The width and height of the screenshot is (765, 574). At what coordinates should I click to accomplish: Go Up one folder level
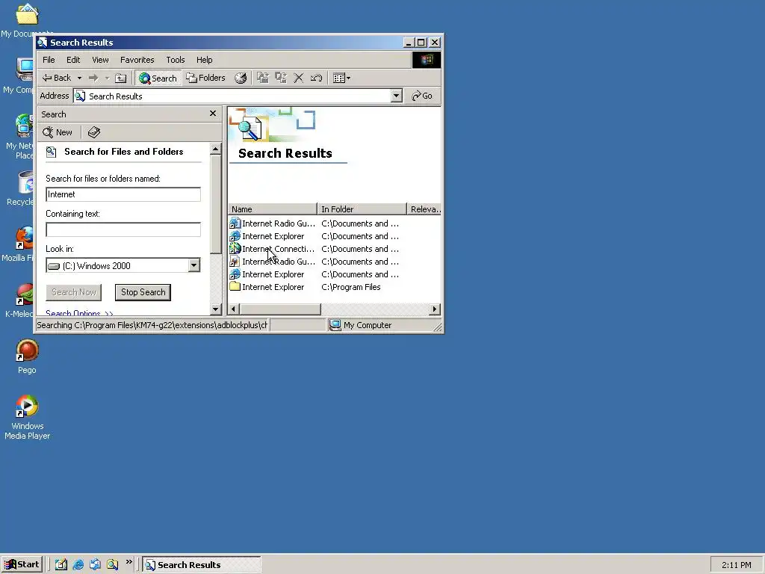[x=120, y=78]
